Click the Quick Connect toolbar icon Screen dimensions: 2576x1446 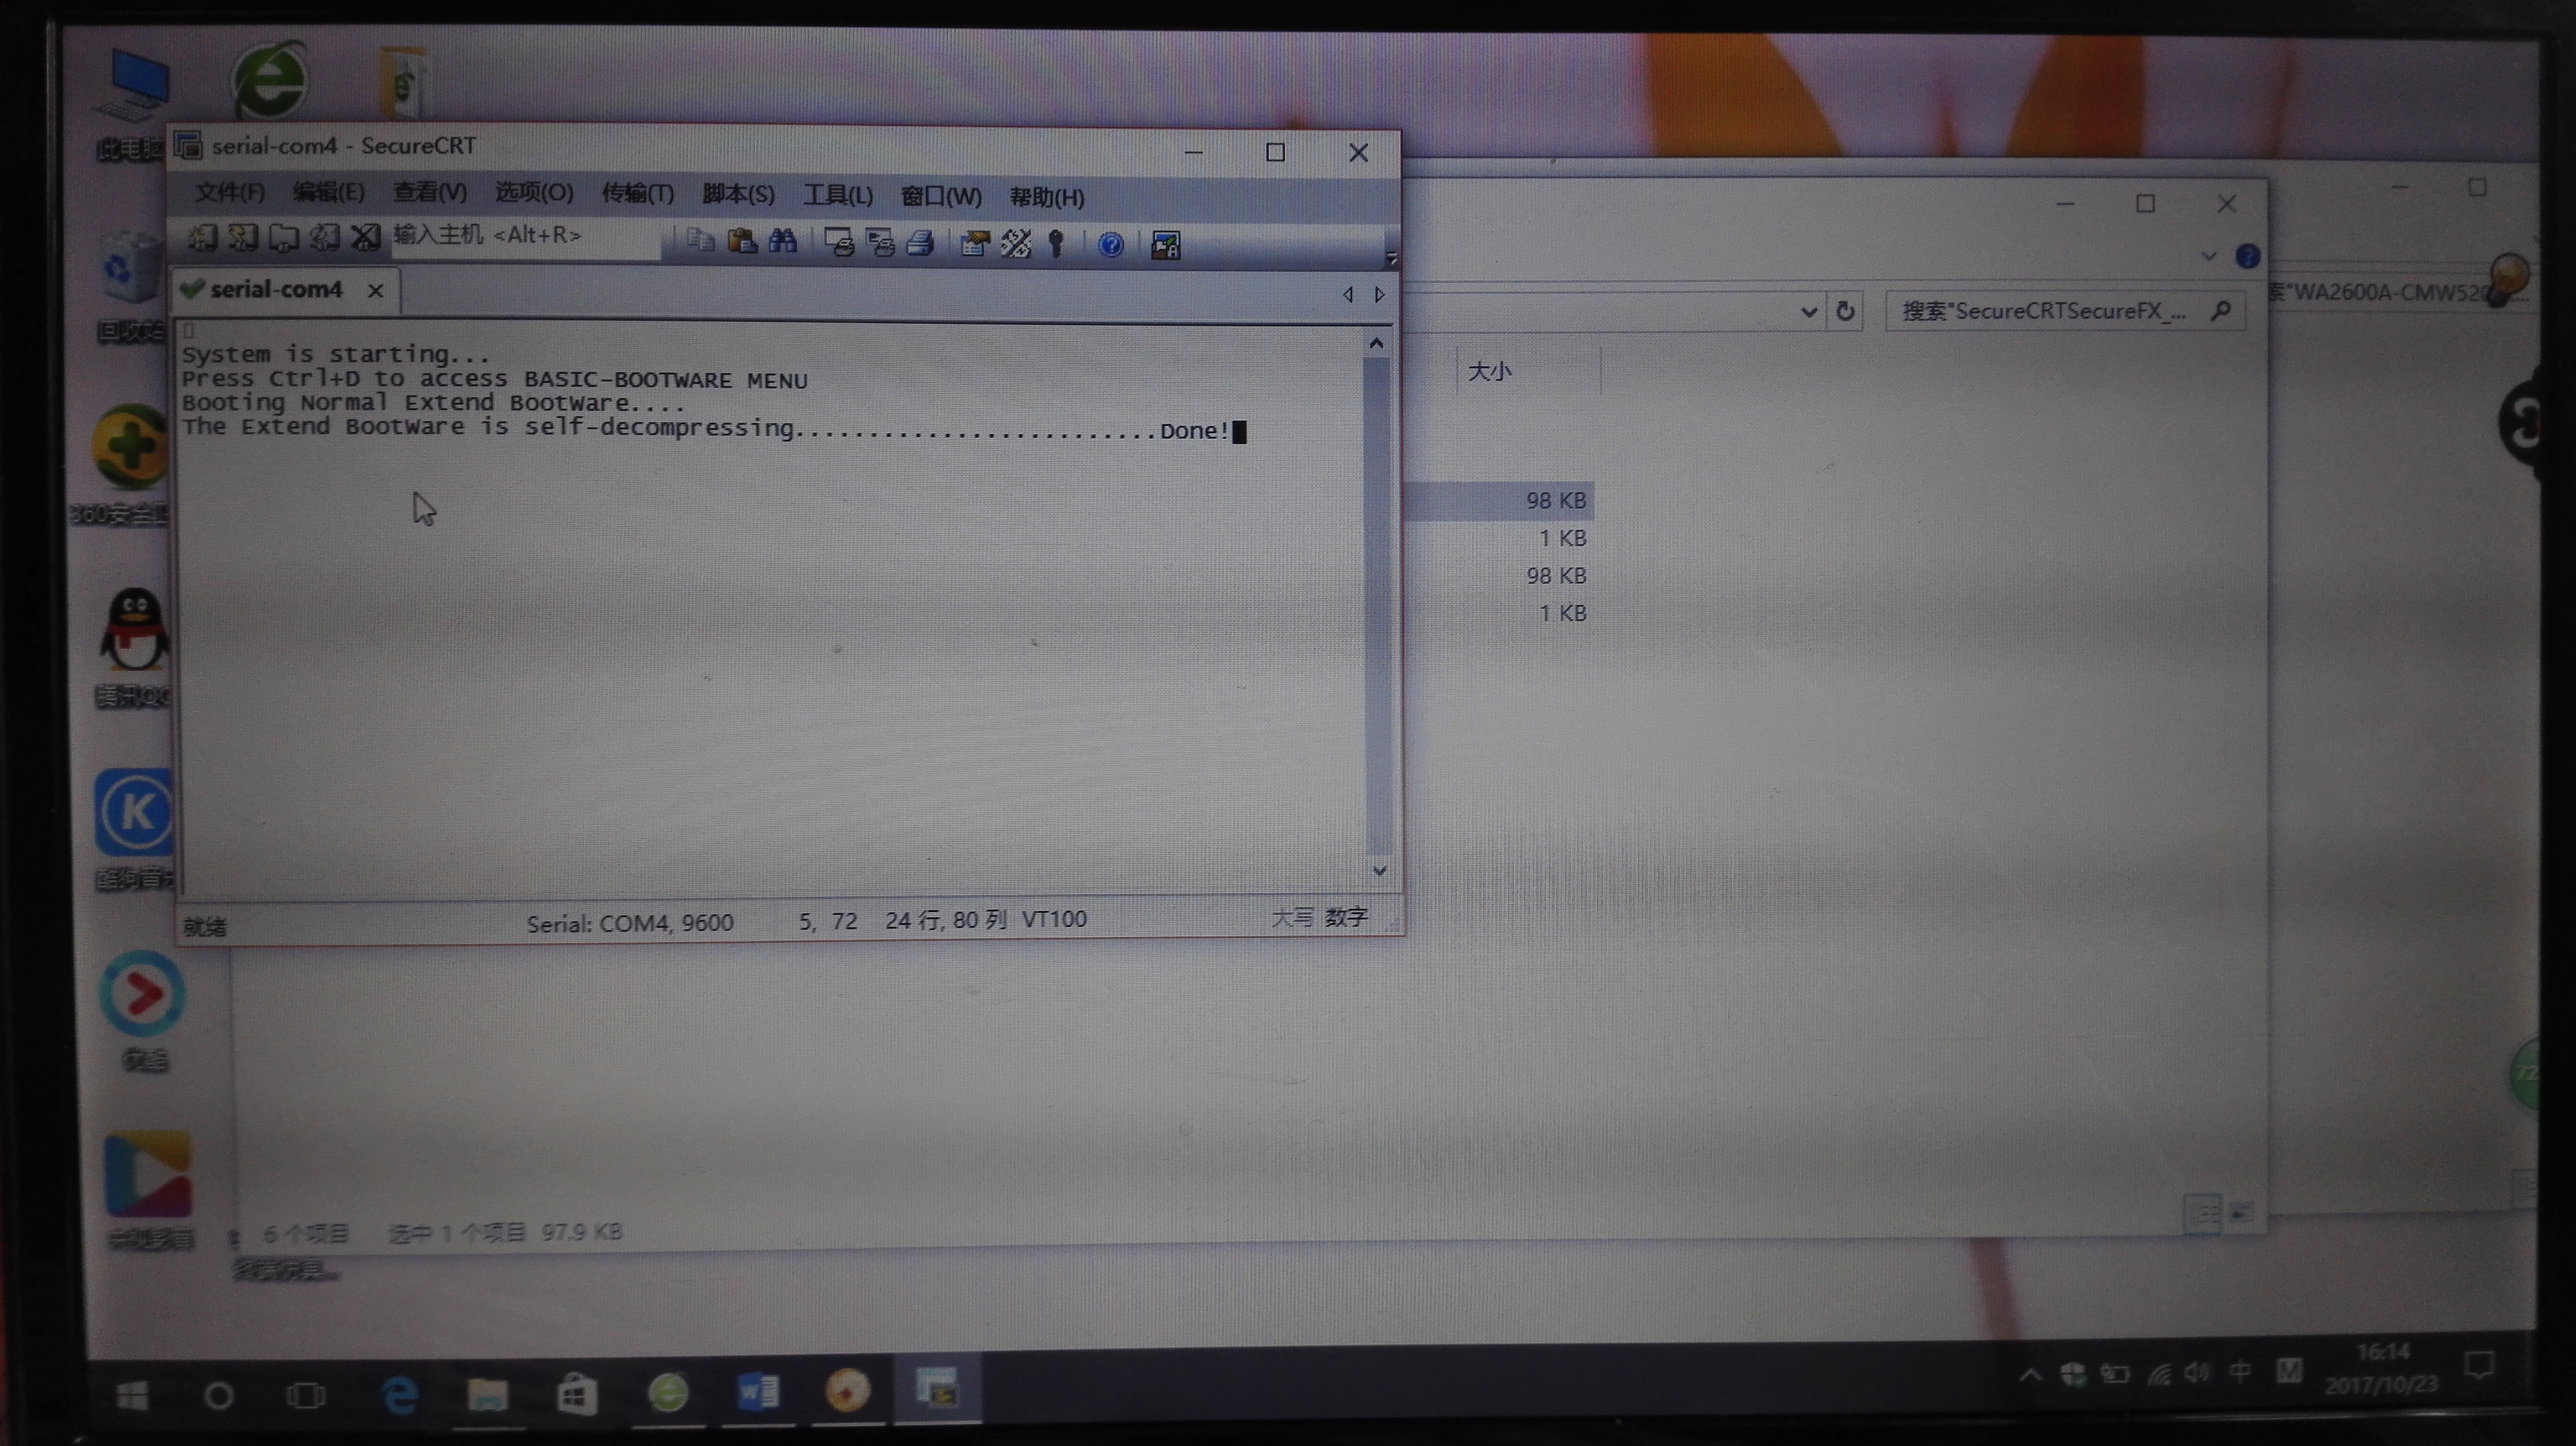click(243, 238)
